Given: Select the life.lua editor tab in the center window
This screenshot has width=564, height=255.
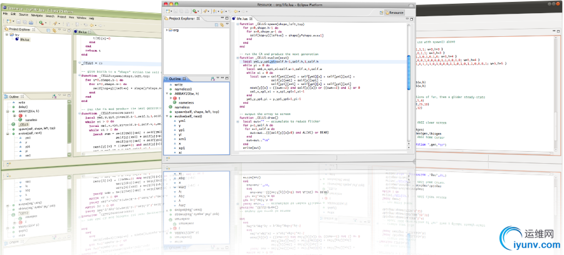Looking at the screenshot, I should point(242,19).
